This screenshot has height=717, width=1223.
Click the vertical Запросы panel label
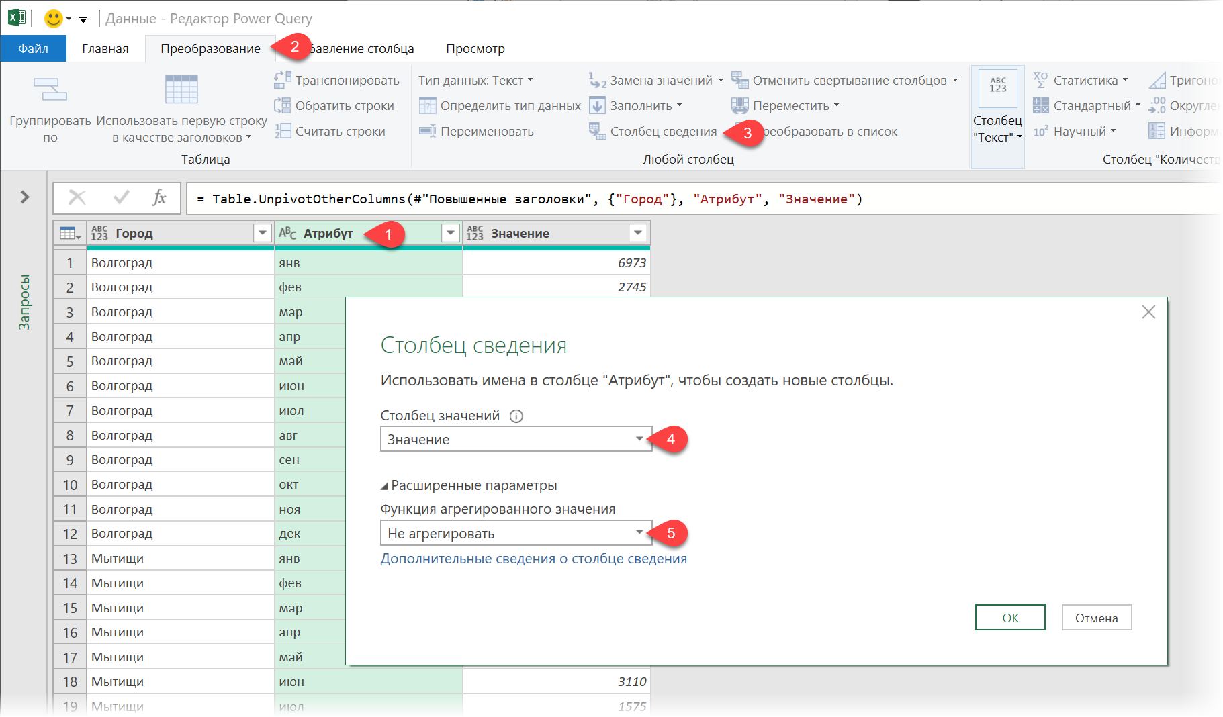24,302
